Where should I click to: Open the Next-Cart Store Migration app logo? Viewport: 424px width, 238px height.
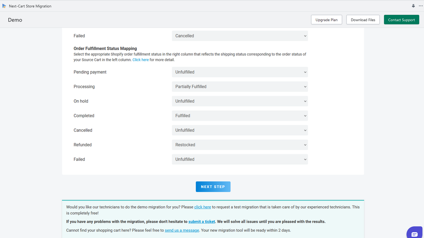click(4, 6)
